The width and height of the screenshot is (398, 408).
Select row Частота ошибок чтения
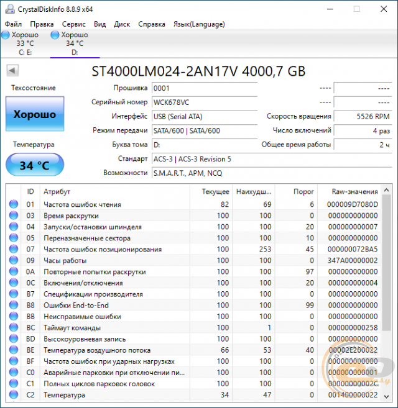point(193,204)
